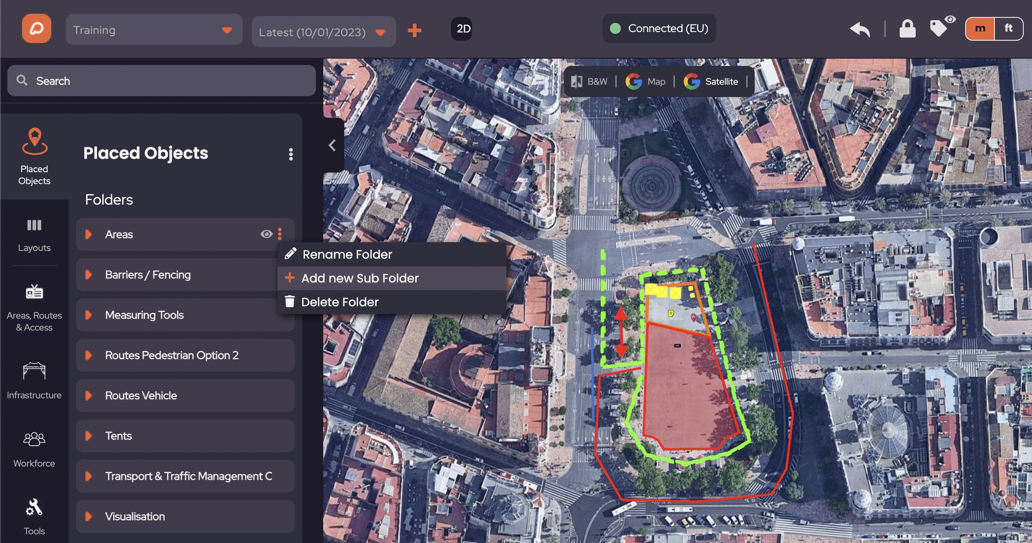
Task: Click the trash icon beside Delete Folder
Action: click(290, 301)
